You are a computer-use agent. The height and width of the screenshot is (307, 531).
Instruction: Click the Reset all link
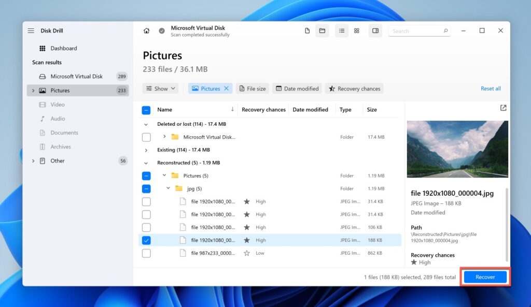point(490,88)
